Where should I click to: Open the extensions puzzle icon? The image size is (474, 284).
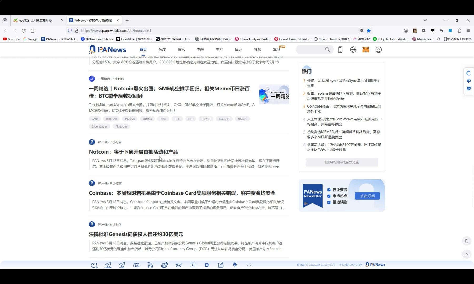tap(459, 31)
